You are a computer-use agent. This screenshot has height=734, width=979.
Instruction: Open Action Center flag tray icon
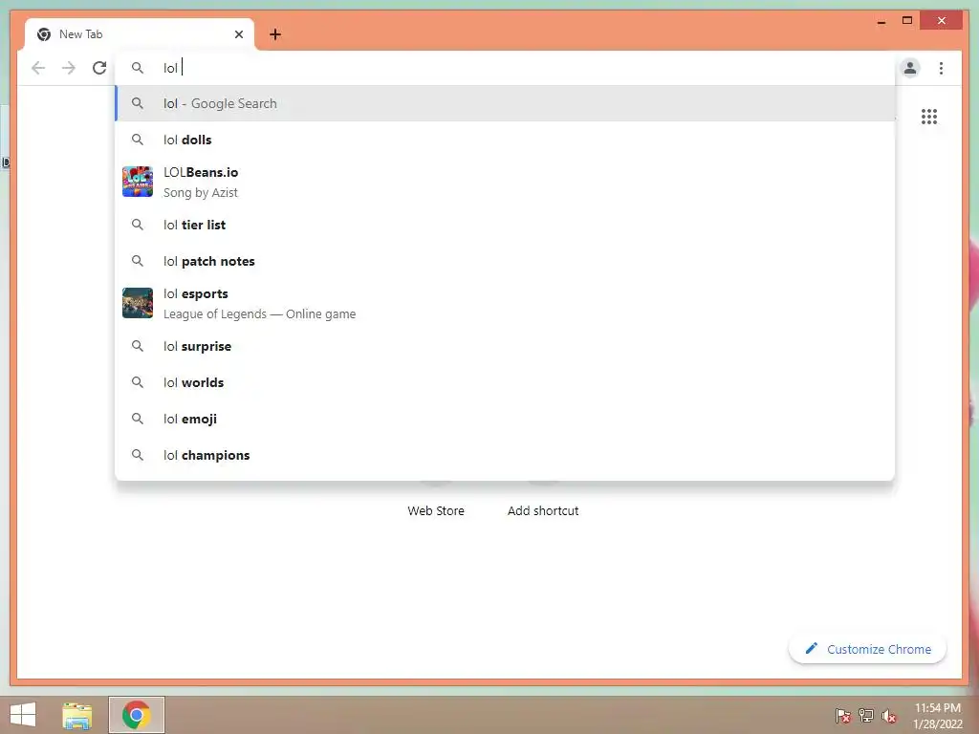click(843, 716)
